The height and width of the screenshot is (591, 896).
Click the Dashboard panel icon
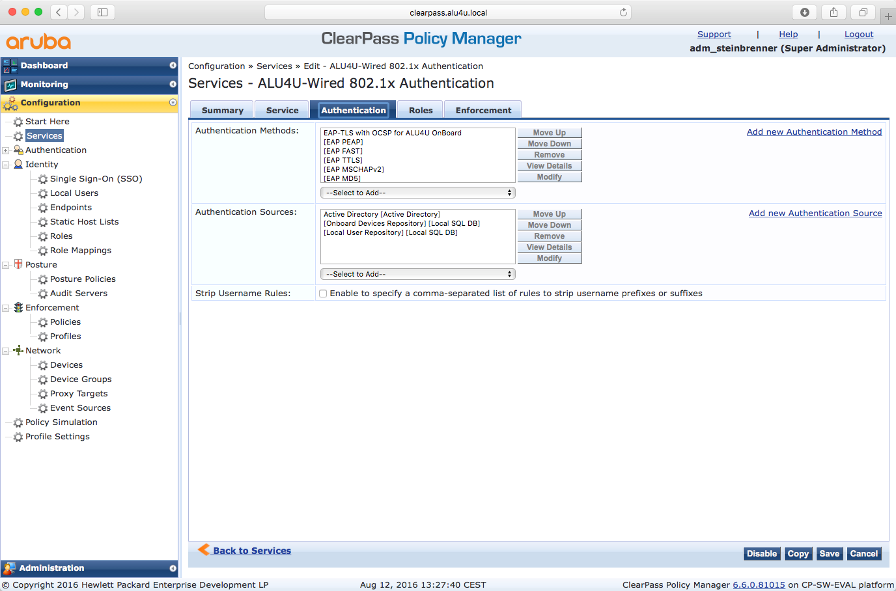click(10, 66)
